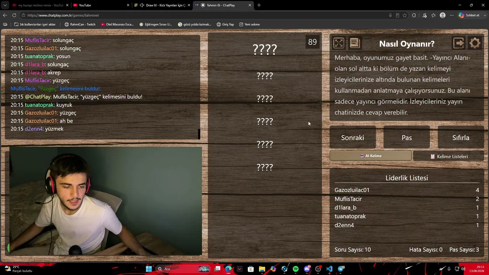
Task: Click the Hata Sayısı: 0 counter
Action: (426, 249)
